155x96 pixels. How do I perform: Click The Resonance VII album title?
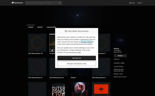point(35,54)
